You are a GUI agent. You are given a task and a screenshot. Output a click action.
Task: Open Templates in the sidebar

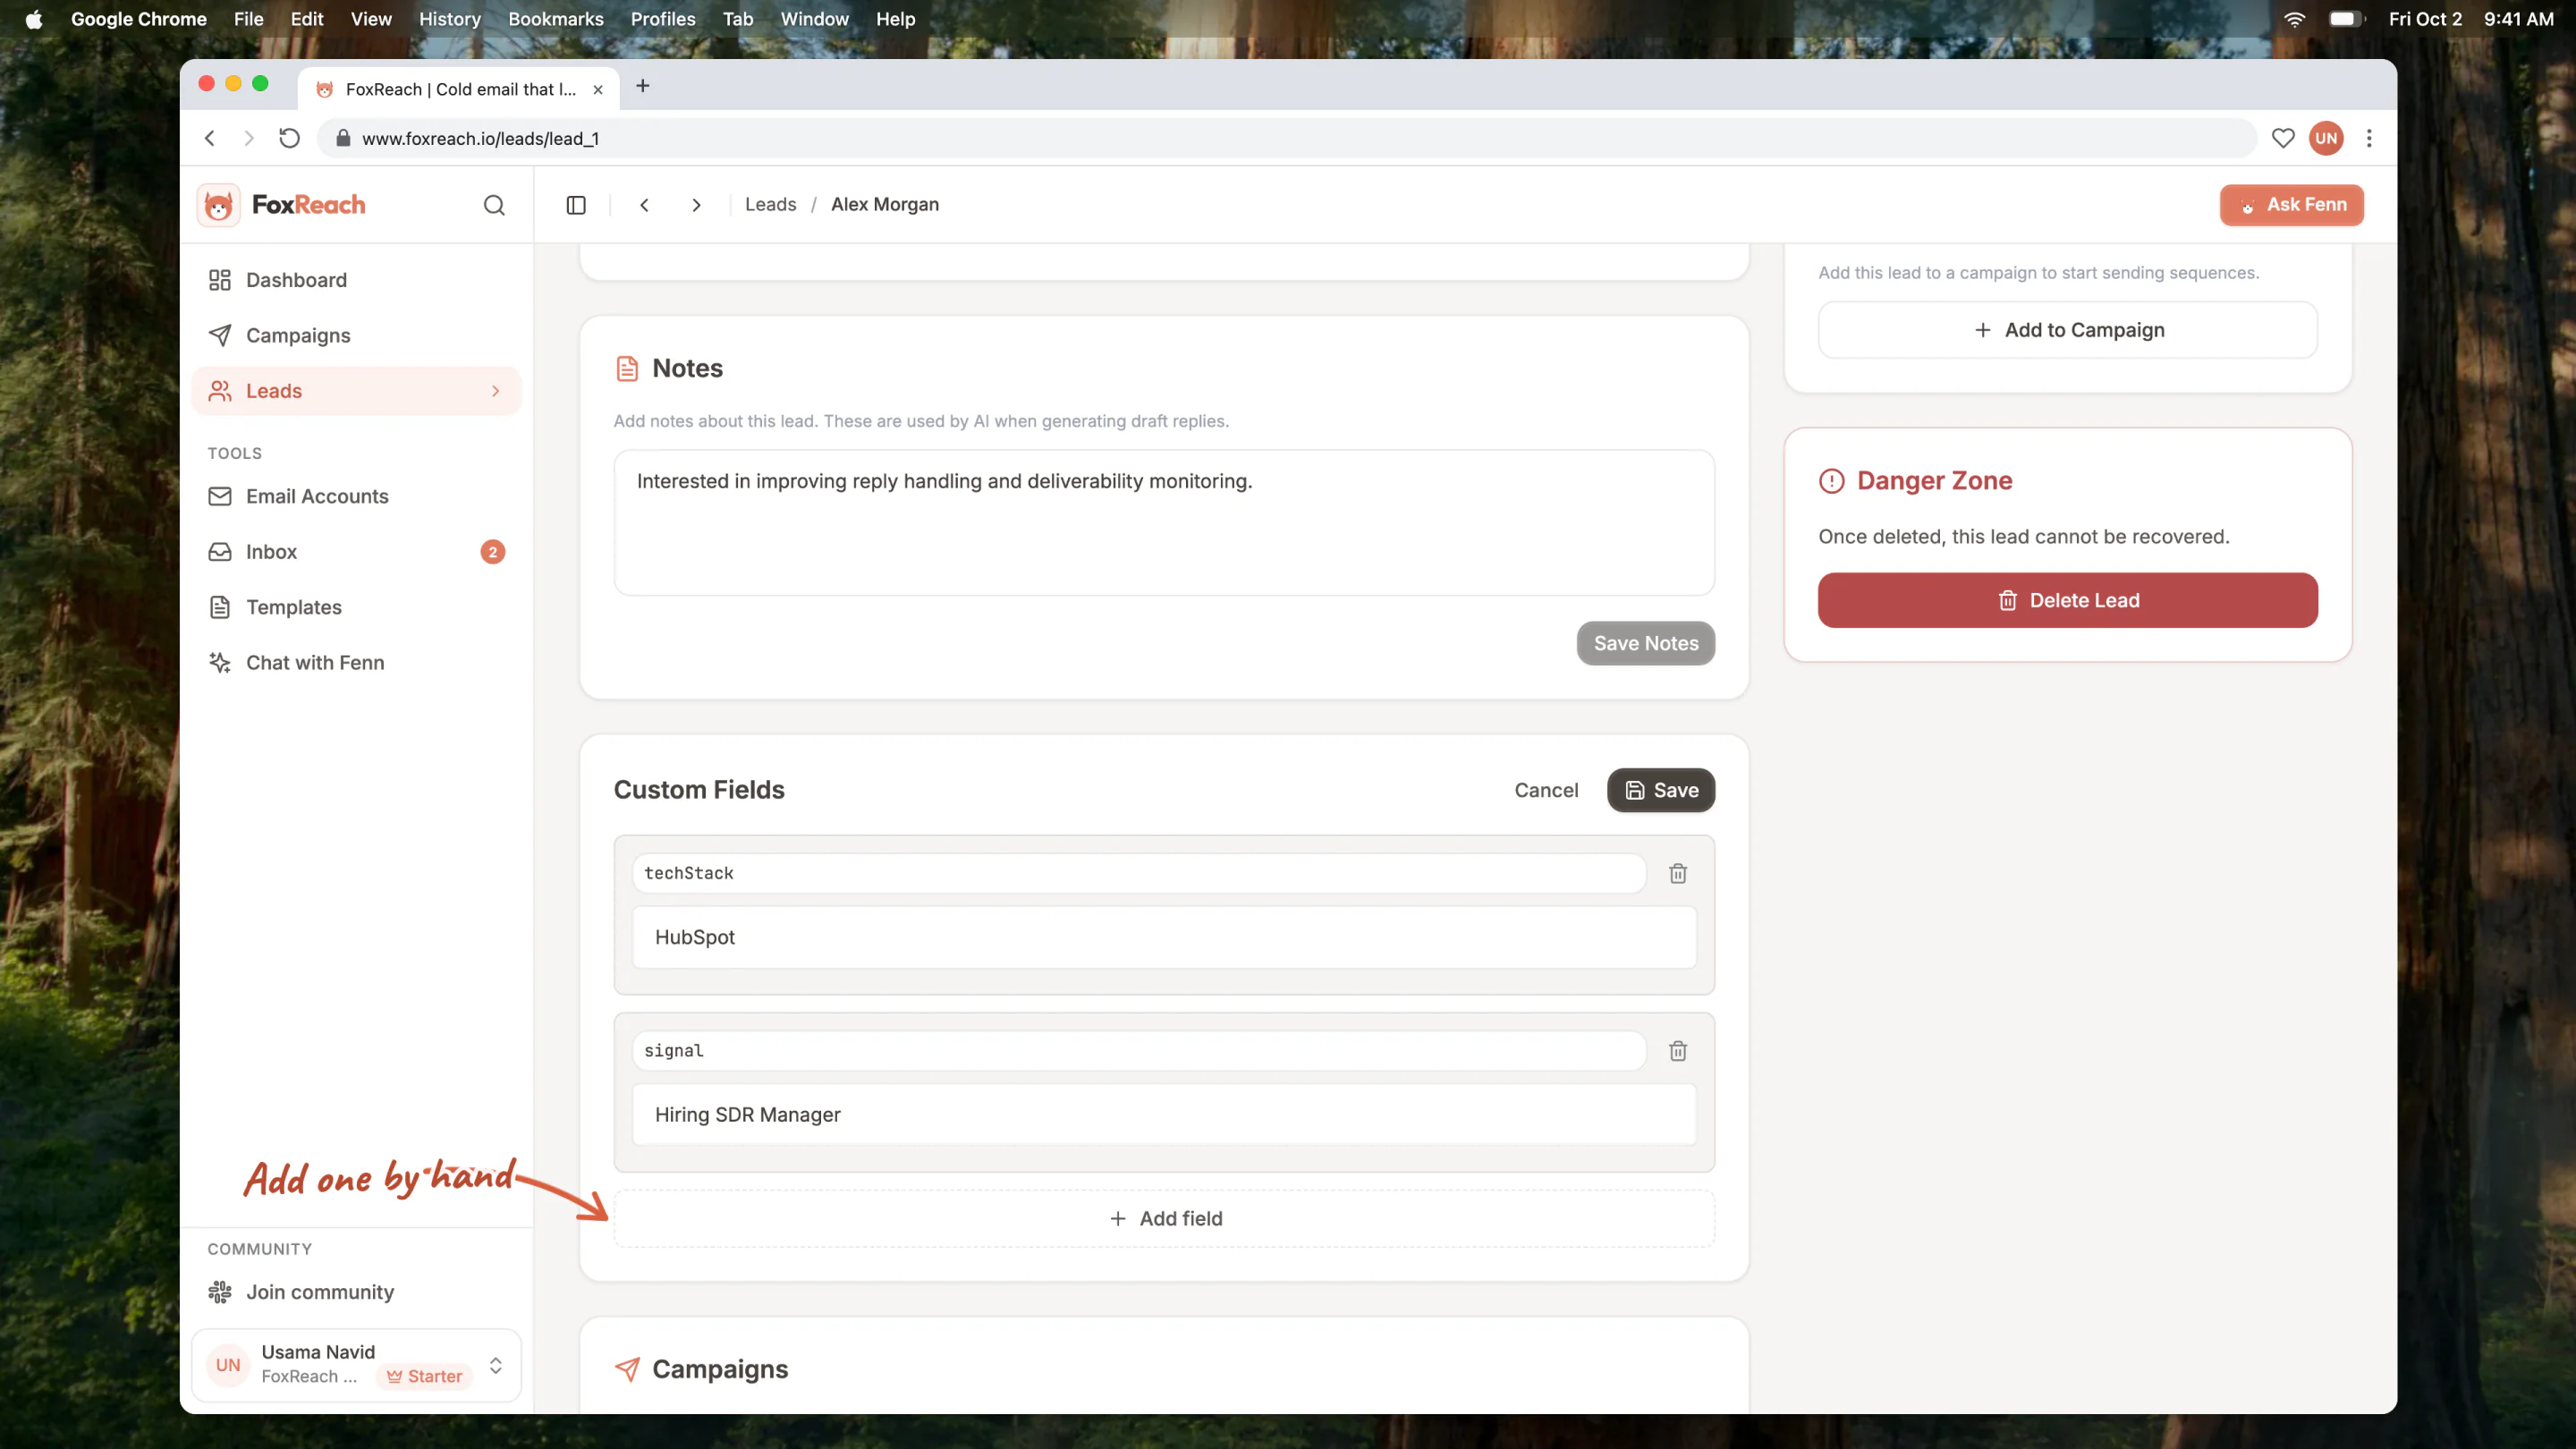click(356, 607)
